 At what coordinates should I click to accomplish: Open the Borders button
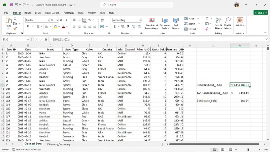[x=46, y=27]
